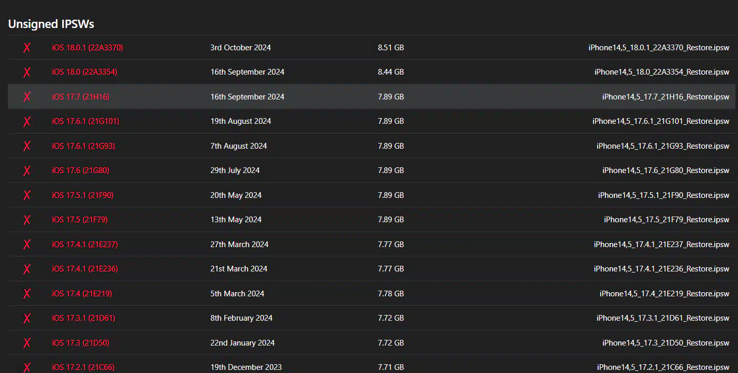Open the iOS 17.5.1 (21F90) link
The width and height of the screenshot is (738, 373).
click(x=83, y=195)
